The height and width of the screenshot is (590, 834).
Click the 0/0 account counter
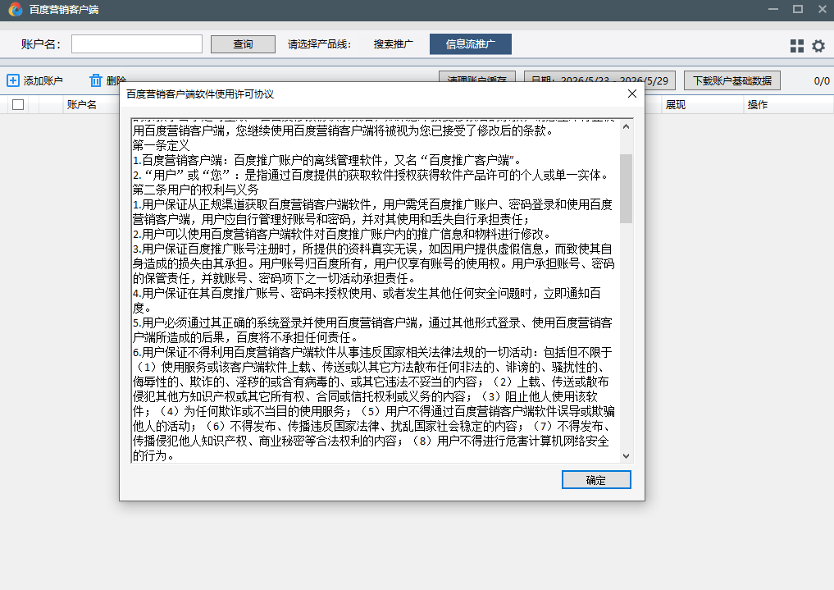point(821,81)
